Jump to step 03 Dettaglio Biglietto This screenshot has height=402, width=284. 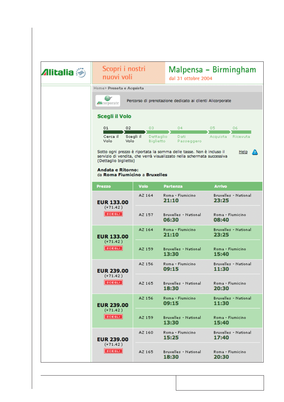tap(158, 137)
